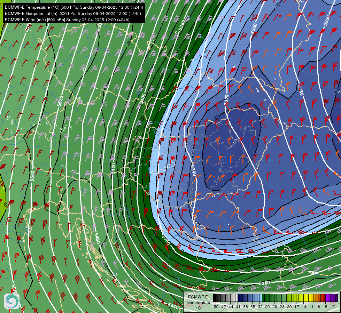Click the '-41' legend value
The width and height of the screenshot is (341, 313).
(237, 307)
